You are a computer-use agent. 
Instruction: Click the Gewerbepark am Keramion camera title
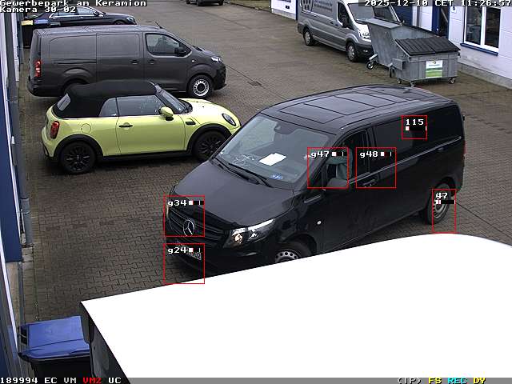tap(73, 3)
